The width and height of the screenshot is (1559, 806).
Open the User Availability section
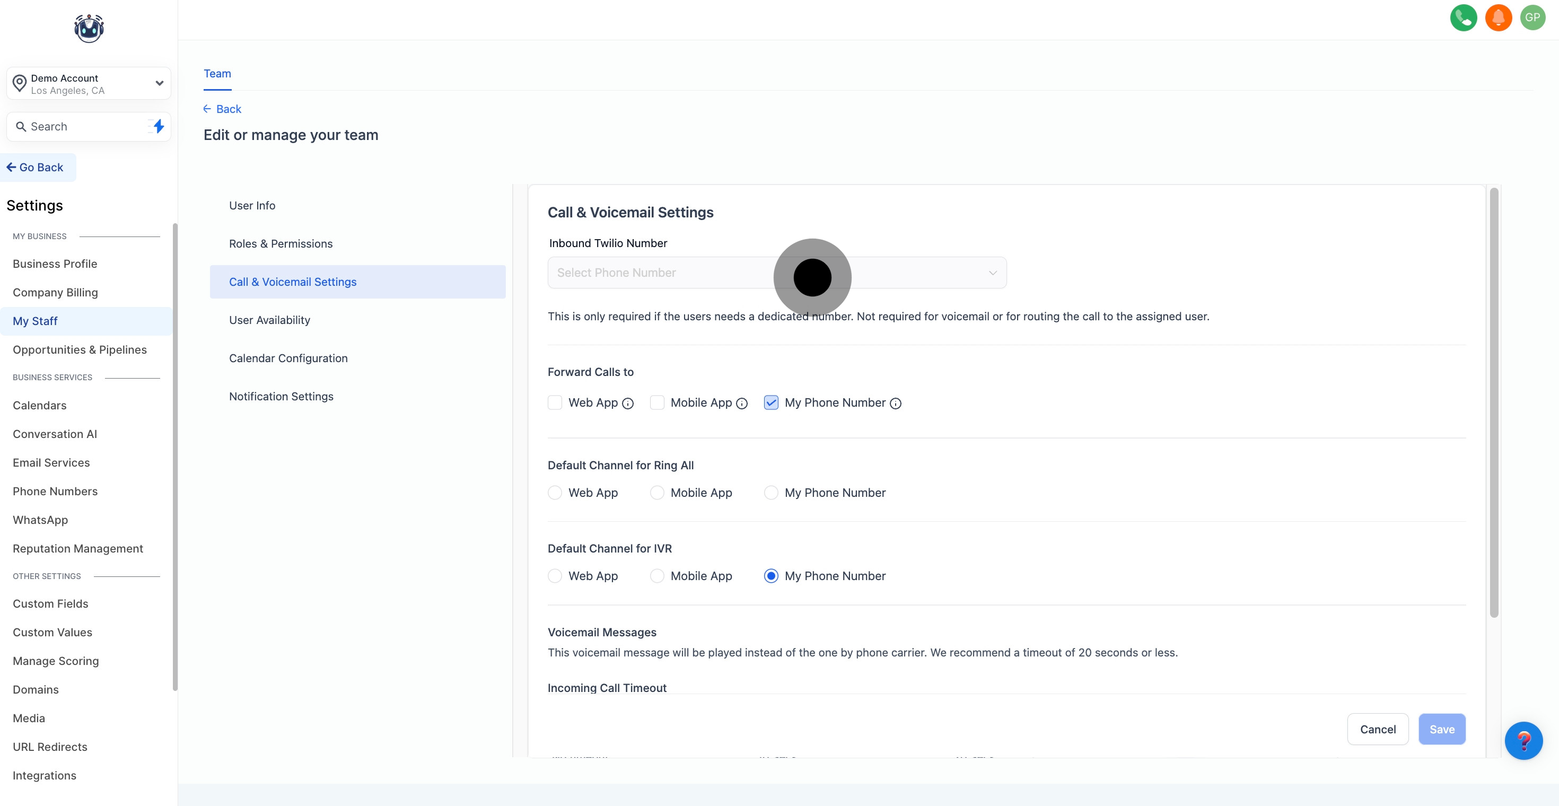click(269, 320)
